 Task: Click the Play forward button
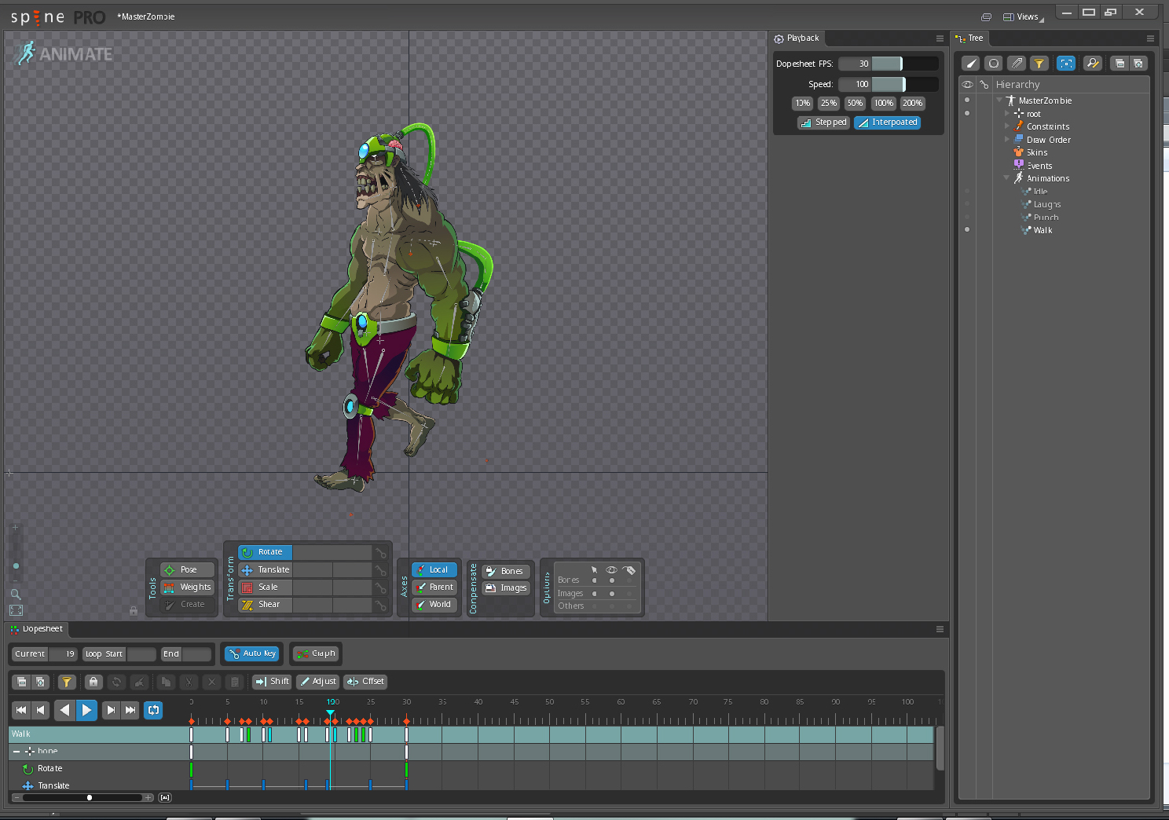tap(86, 710)
